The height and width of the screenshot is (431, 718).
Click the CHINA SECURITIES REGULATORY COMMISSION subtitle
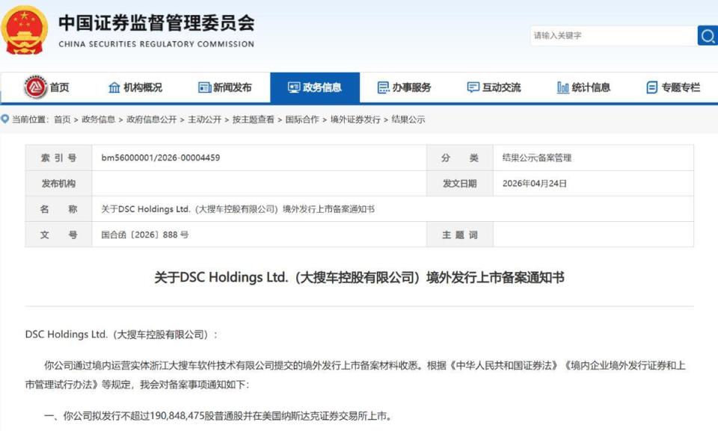click(156, 44)
